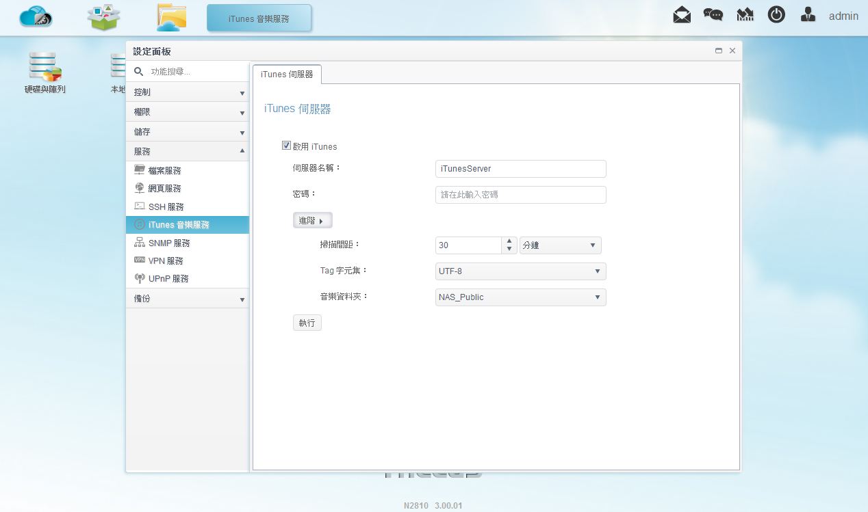
Task: Click the 執行 apply button
Action: pos(307,323)
